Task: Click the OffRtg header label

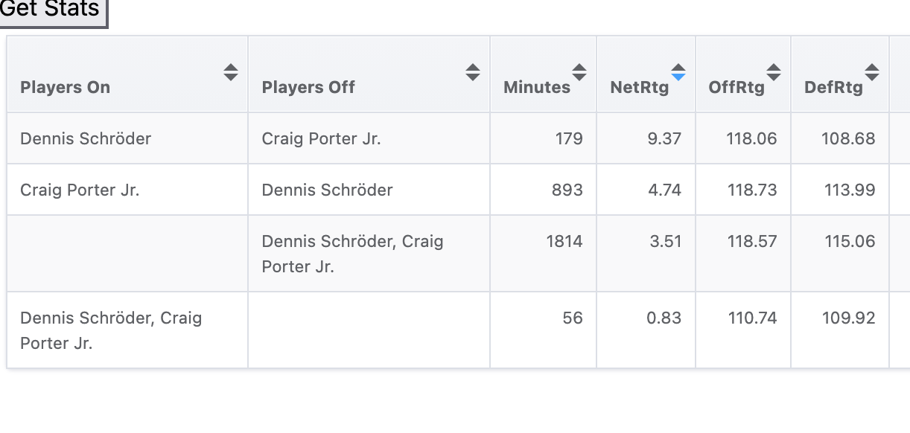Action: pos(736,87)
